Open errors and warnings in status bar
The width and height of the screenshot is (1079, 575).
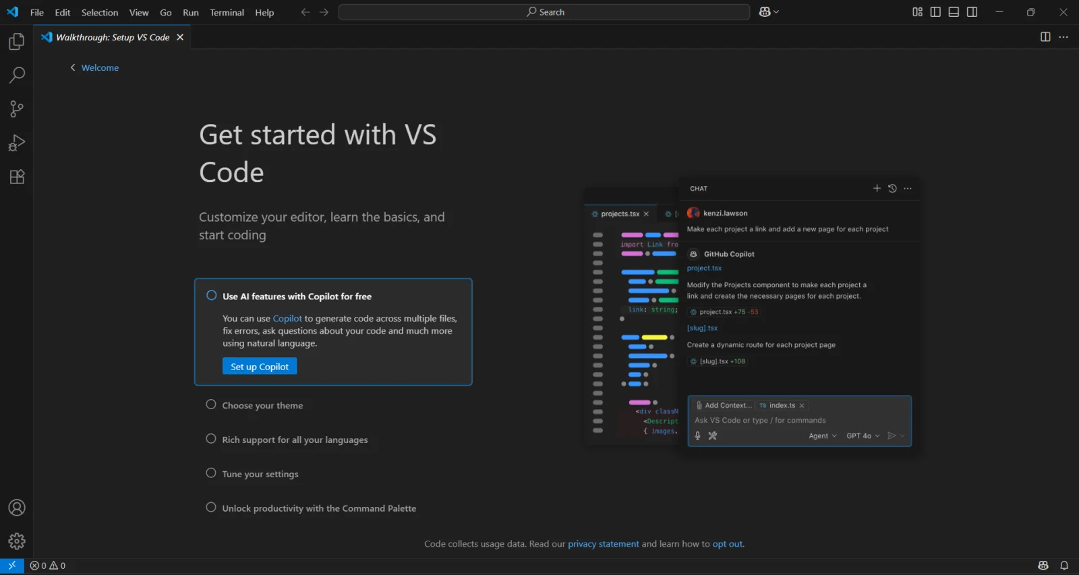point(48,566)
